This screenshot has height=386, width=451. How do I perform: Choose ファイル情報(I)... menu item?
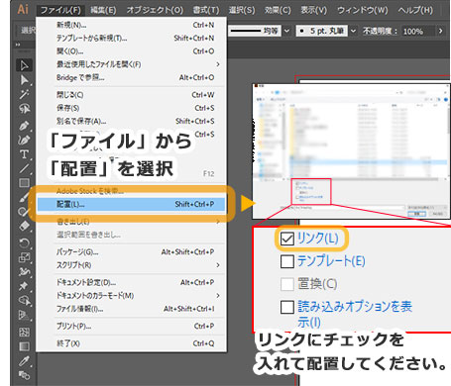132,309
